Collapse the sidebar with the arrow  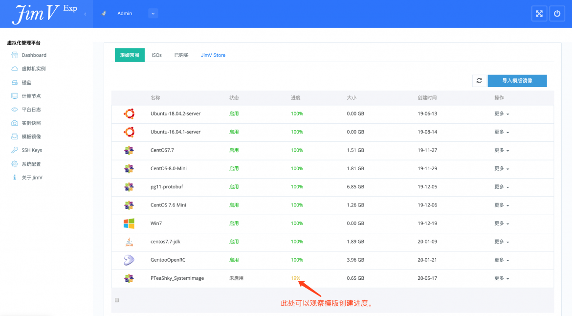86,14
